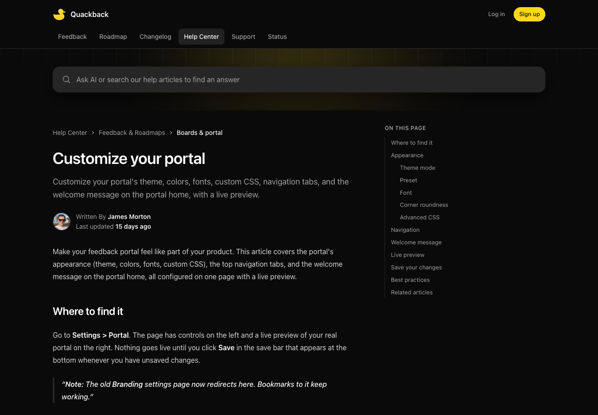
Task: Open Feedback & Roadmaps breadcrumb
Action: point(132,133)
